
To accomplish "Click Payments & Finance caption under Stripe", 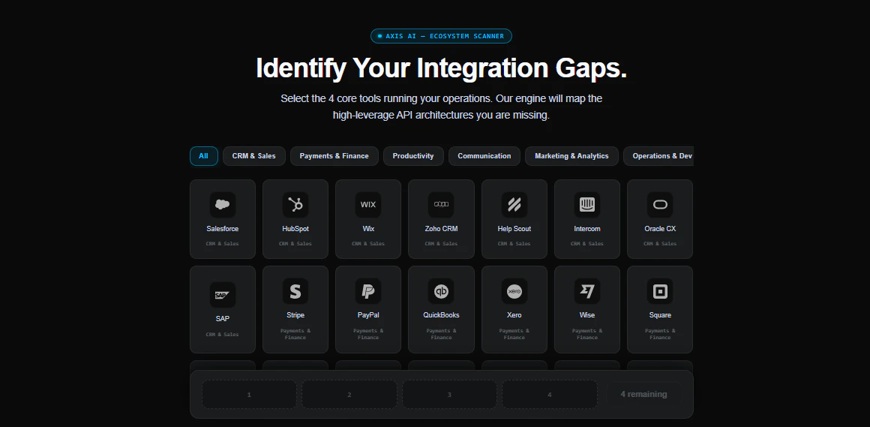I will click(295, 334).
